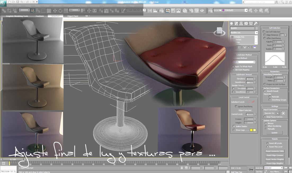Toggle the Auto Key button
292x173 pixels.
pos(259,168)
